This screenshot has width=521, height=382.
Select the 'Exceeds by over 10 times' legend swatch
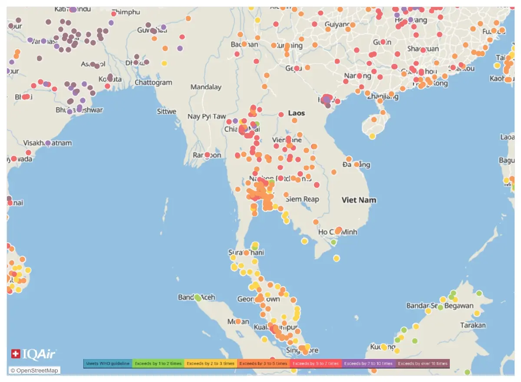pos(422,364)
